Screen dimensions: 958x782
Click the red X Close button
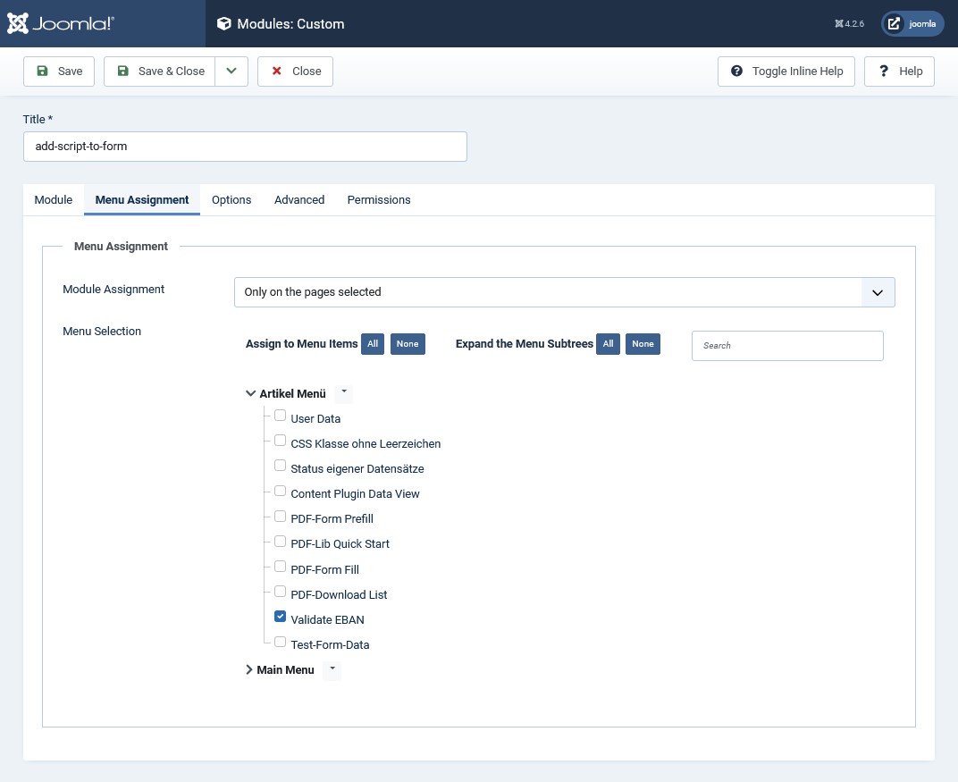[x=295, y=71]
